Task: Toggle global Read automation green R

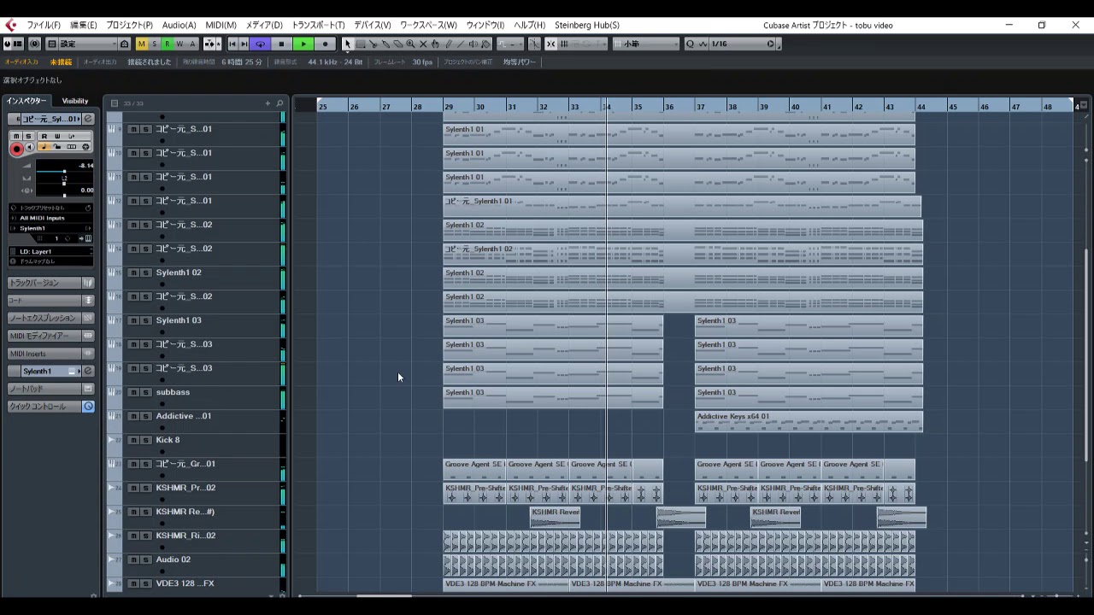Action: coord(168,44)
